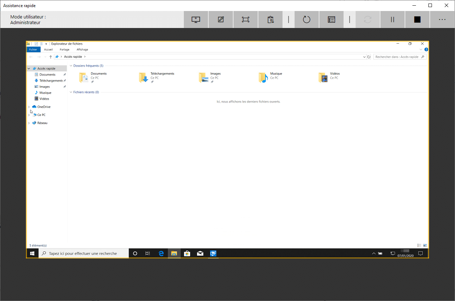Click the Restart circular arrow icon
The width and height of the screenshot is (455, 301).
click(307, 19)
